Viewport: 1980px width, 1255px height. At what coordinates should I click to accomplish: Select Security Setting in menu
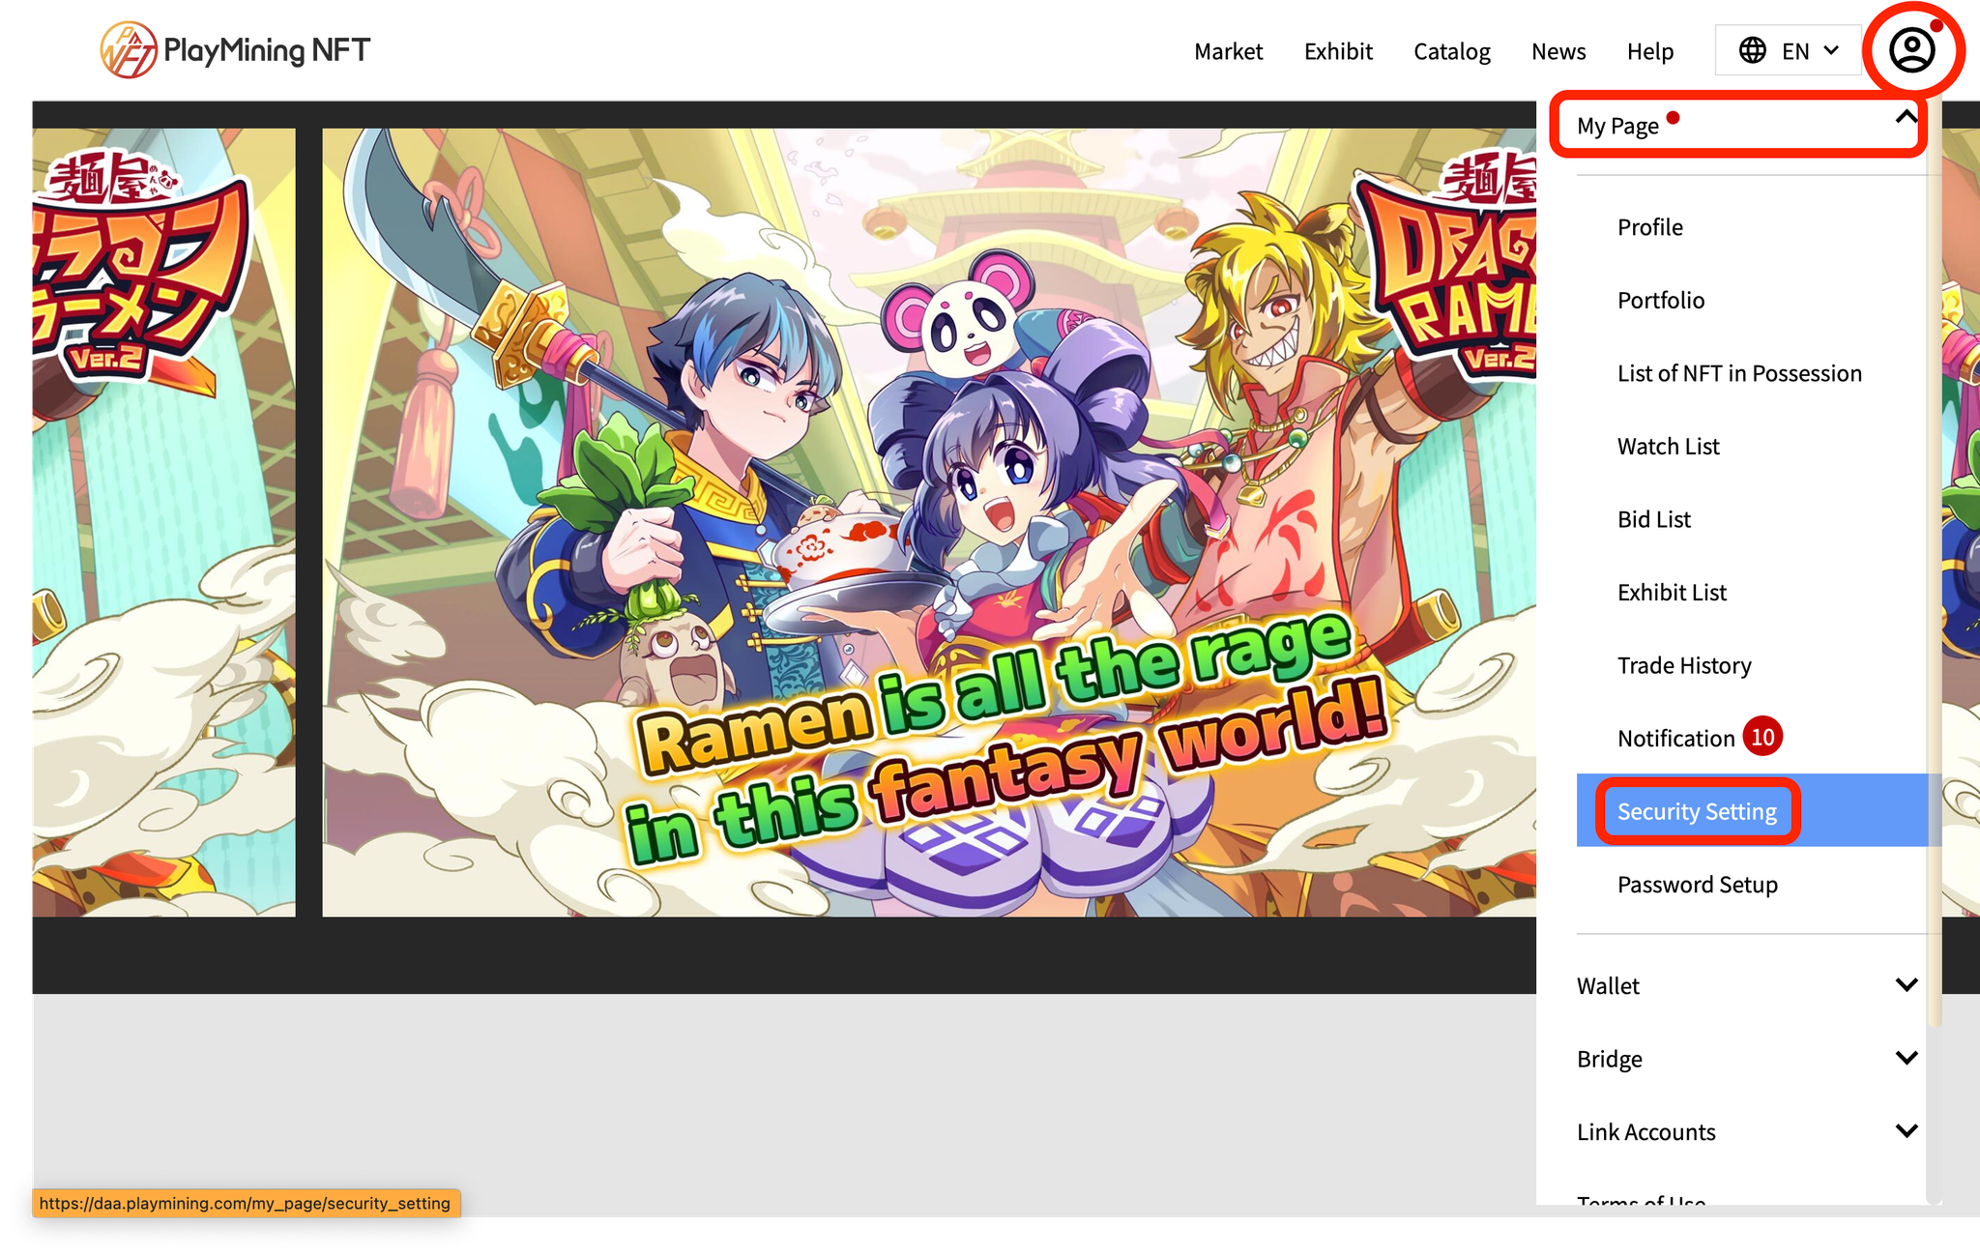pyautogui.click(x=1697, y=811)
